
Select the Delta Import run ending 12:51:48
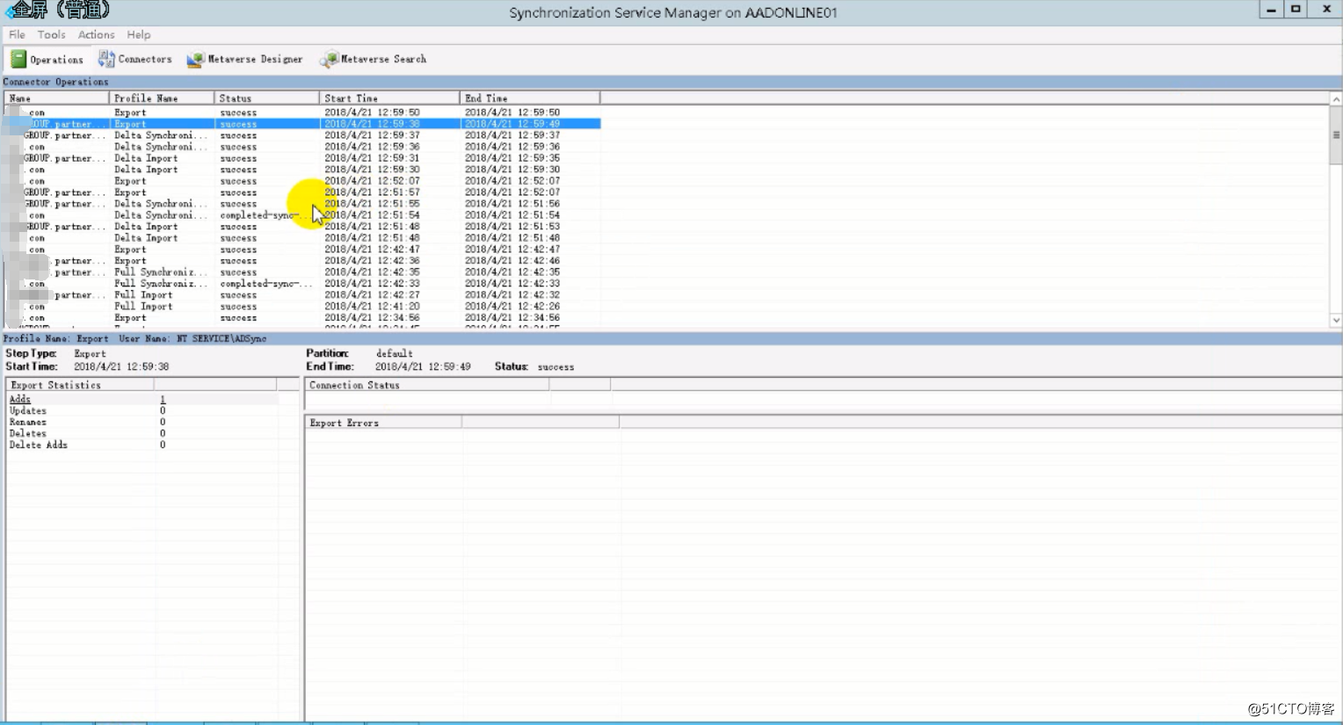click(302, 238)
